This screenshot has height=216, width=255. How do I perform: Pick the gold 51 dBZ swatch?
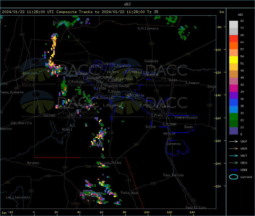pyautogui.click(x=233, y=67)
